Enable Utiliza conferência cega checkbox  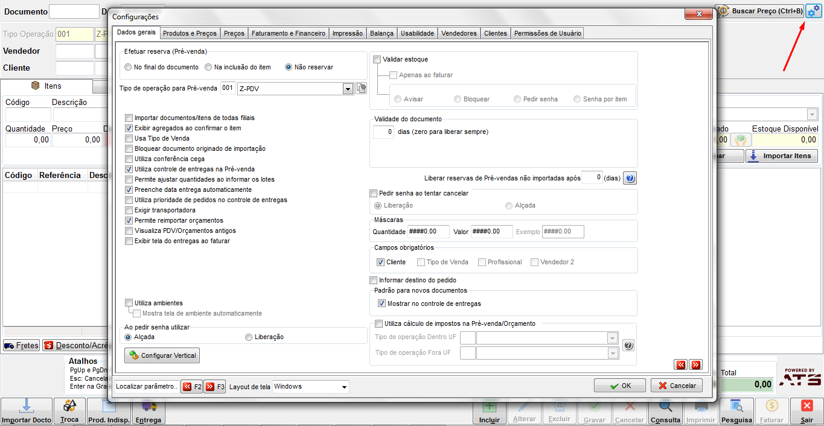point(129,159)
